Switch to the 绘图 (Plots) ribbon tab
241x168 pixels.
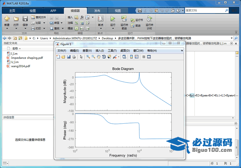tap(33, 11)
